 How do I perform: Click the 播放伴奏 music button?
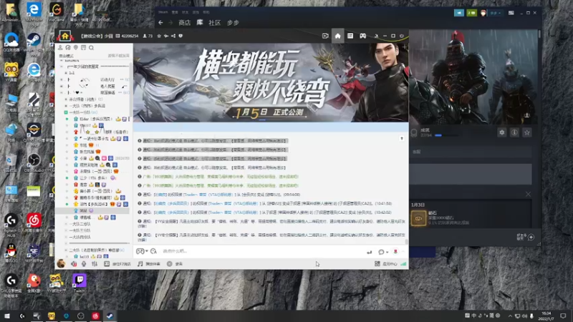pyautogui.click(x=149, y=263)
